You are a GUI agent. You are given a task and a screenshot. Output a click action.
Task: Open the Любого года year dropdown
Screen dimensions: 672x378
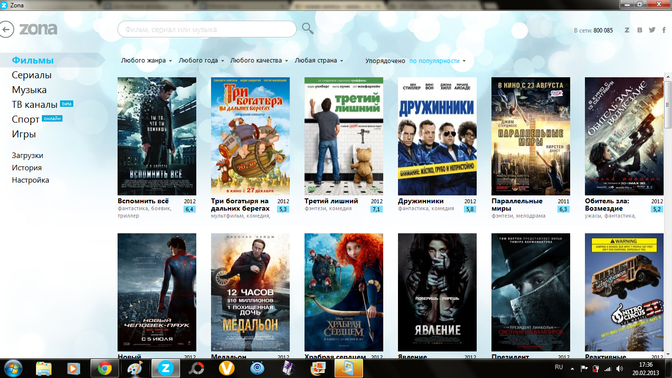[201, 61]
